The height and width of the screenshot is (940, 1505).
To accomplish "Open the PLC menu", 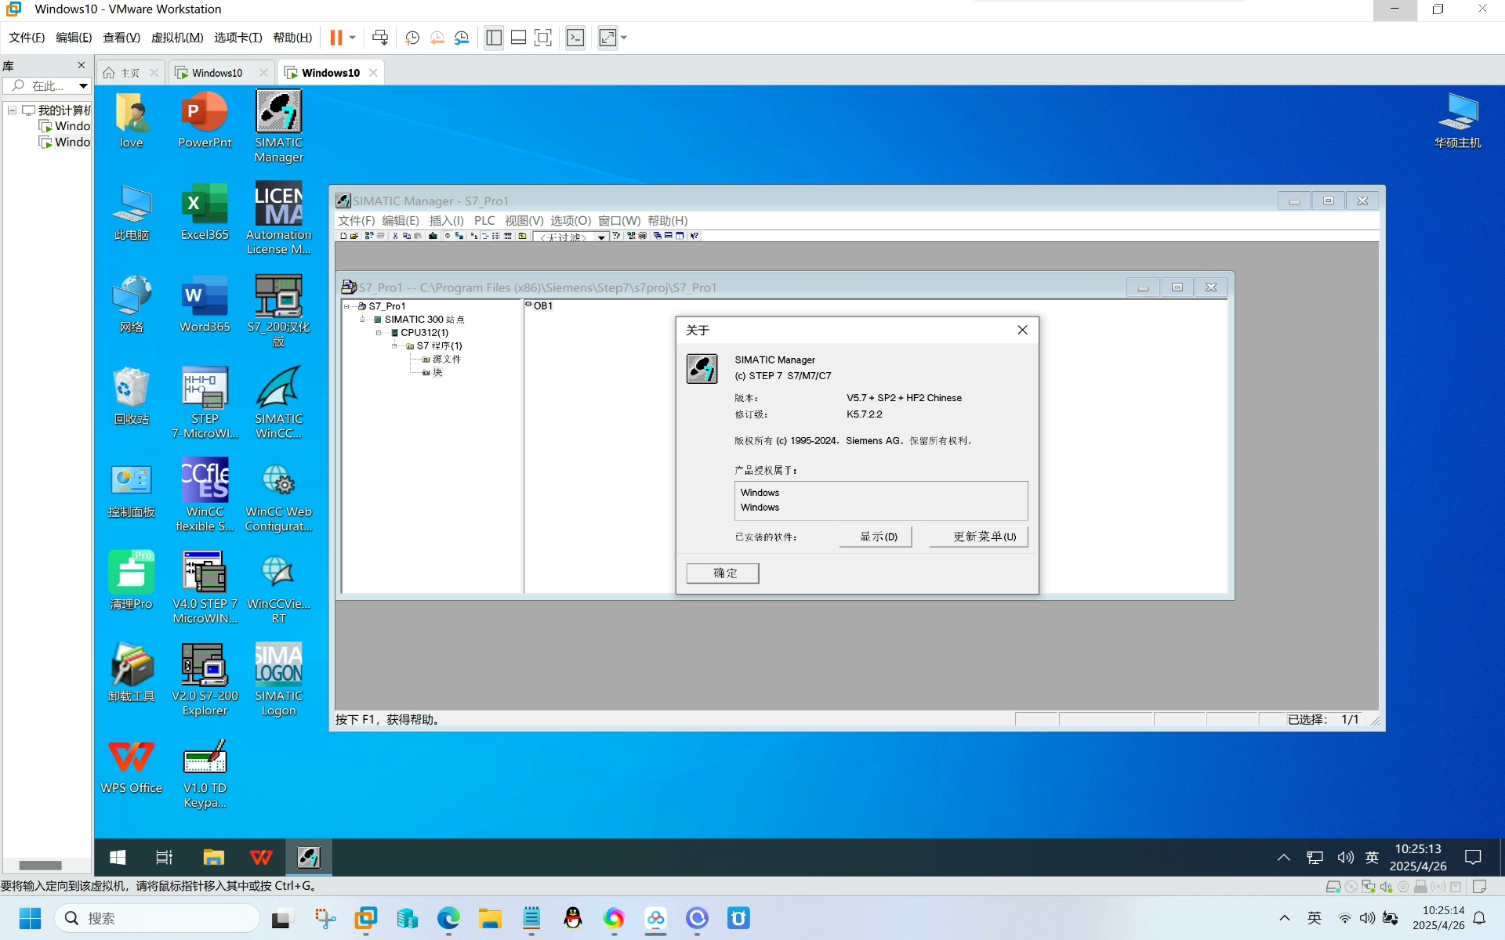I will pos(484,221).
